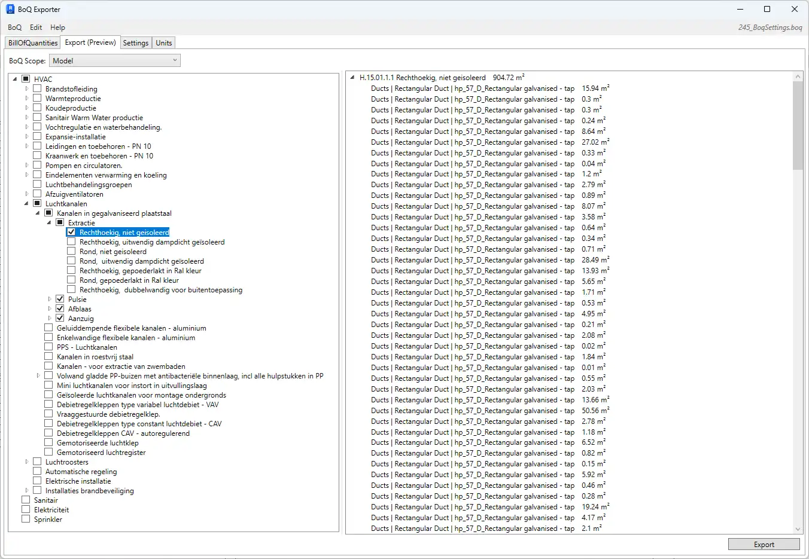This screenshot has width=809, height=559.
Task: Open the BoQ Scope dropdown
Action: 114,60
